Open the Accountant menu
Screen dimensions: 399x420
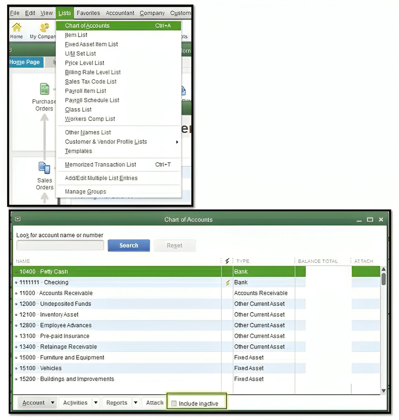pos(120,13)
